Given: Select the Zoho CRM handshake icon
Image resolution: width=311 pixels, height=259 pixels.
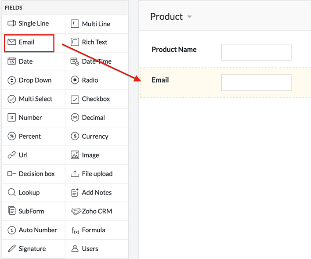Looking at the screenshot, I should click(x=76, y=211).
